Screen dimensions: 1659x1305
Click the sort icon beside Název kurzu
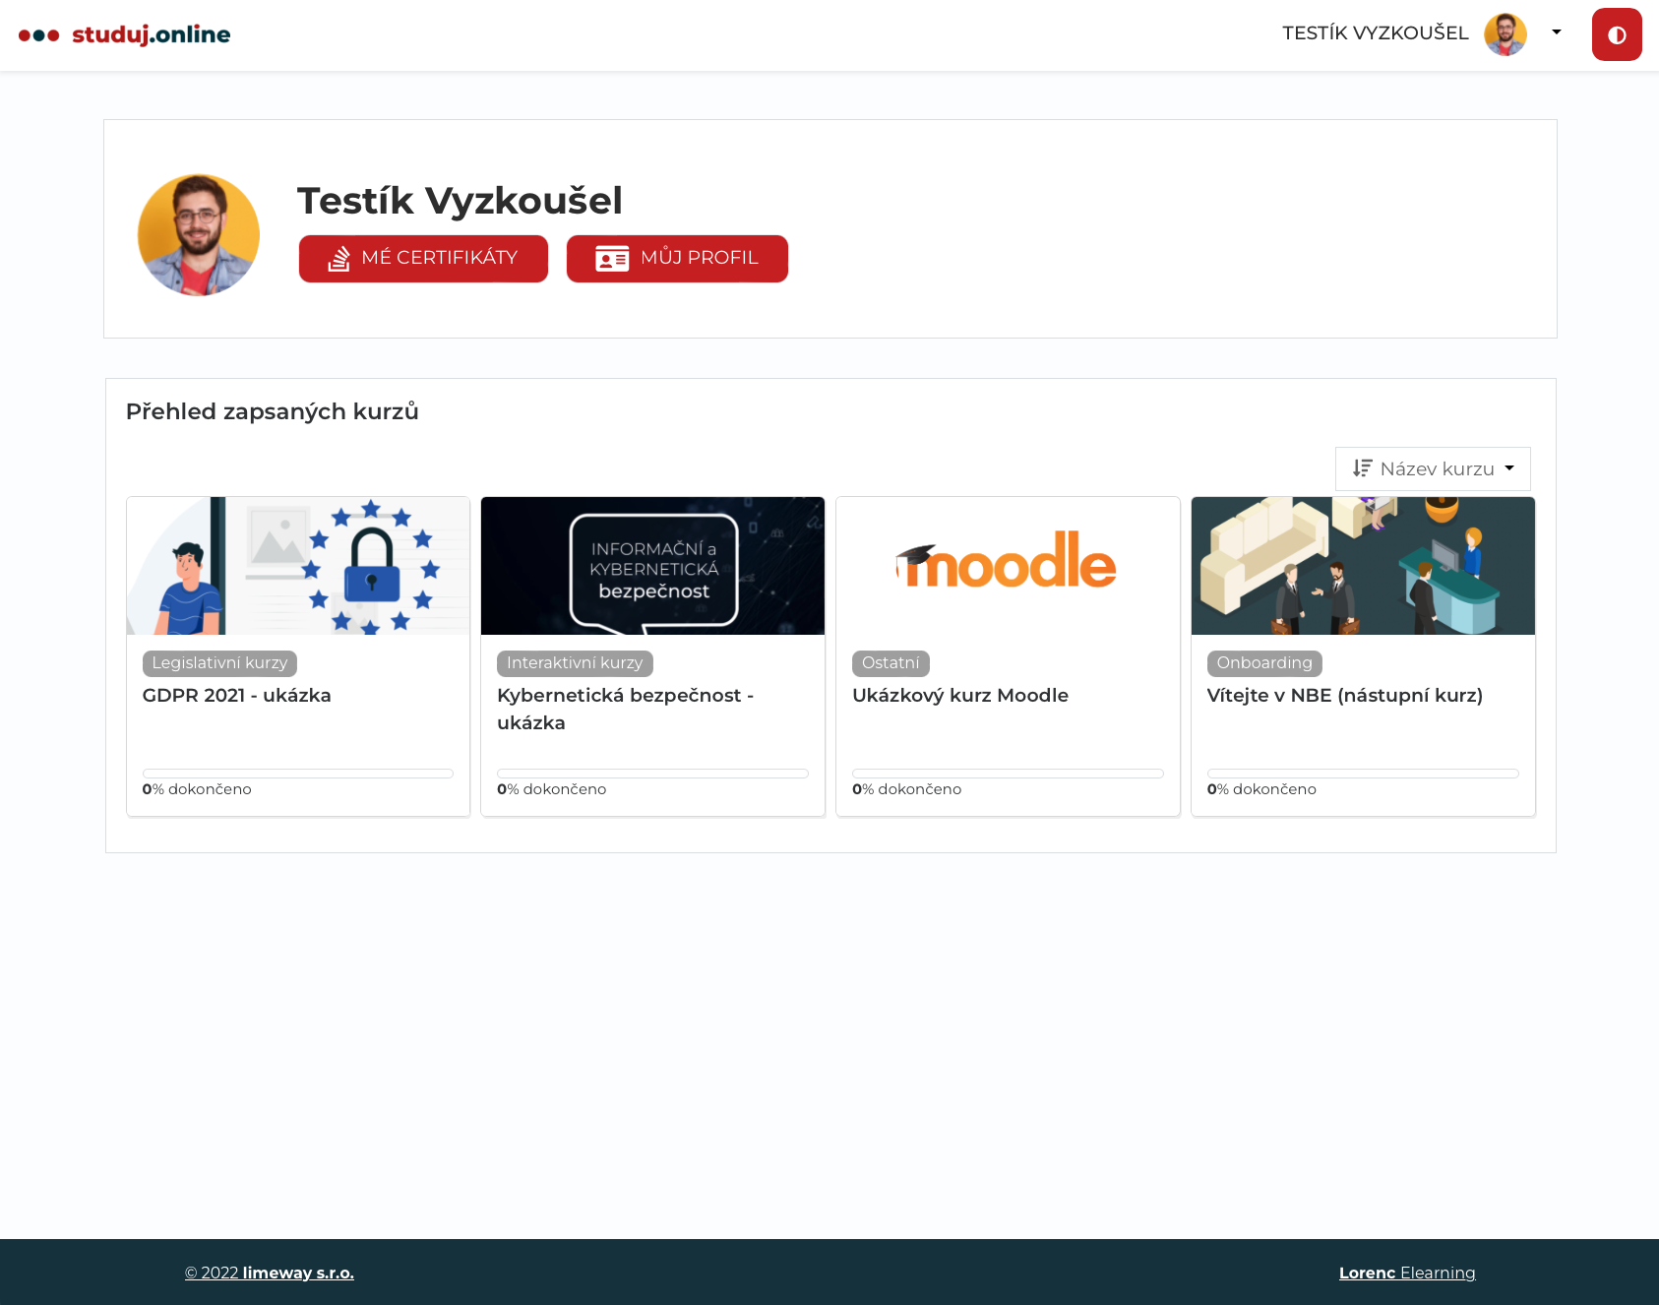click(1362, 468)
